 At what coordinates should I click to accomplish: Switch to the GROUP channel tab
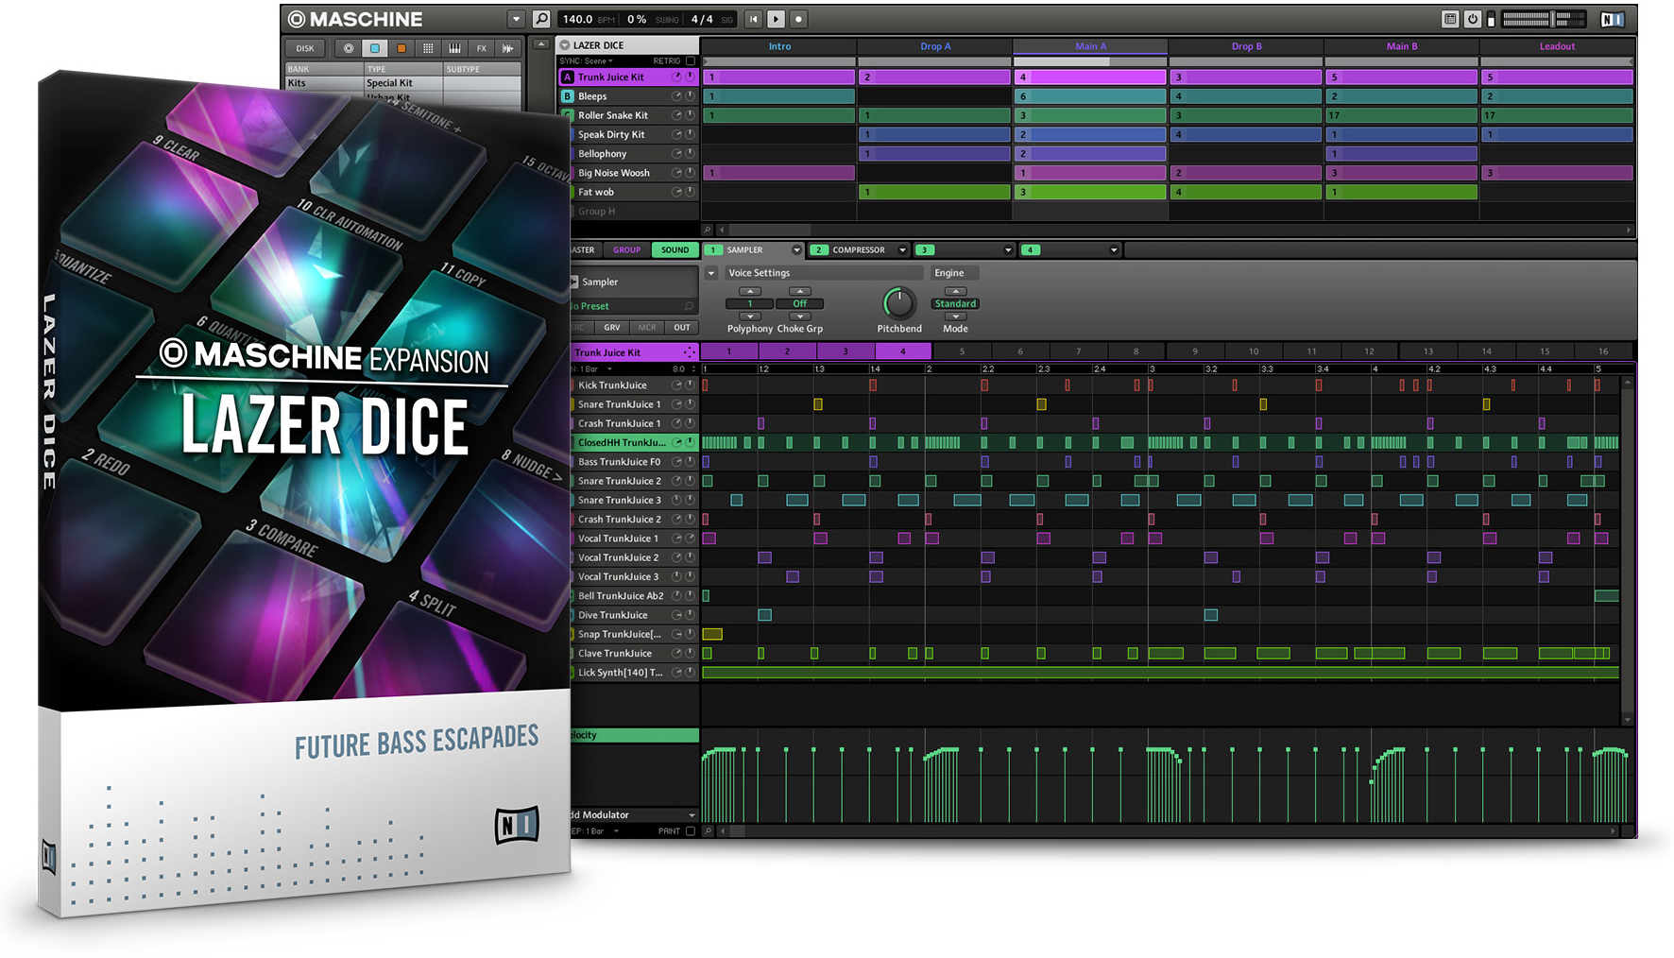click(626, 250)
